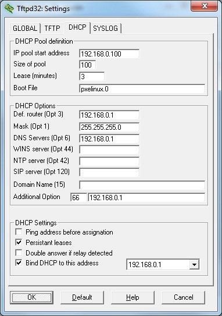
Task: Click the Additional Option label
Action: (x=37, y=197)
